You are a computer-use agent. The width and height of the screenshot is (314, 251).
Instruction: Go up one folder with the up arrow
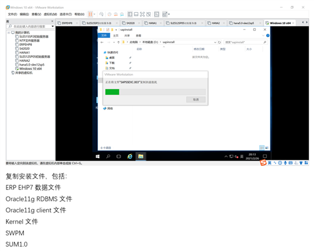click(x=119, y=42)
